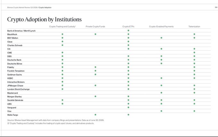Click the Trading and Custody footnote definition line
Screen dimensions: 218x137
[51, 123]
